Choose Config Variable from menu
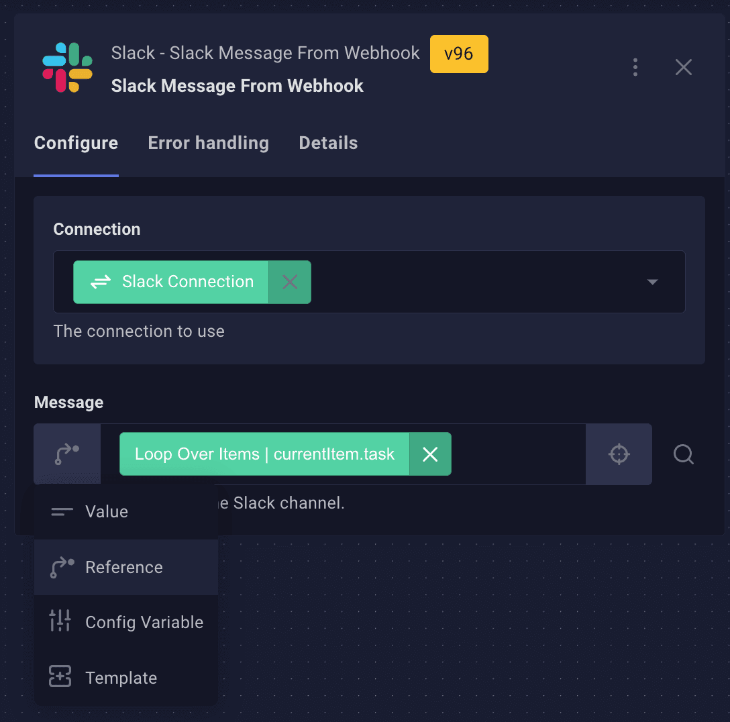This screenshot has width=730, height=722. pos(126,623)
